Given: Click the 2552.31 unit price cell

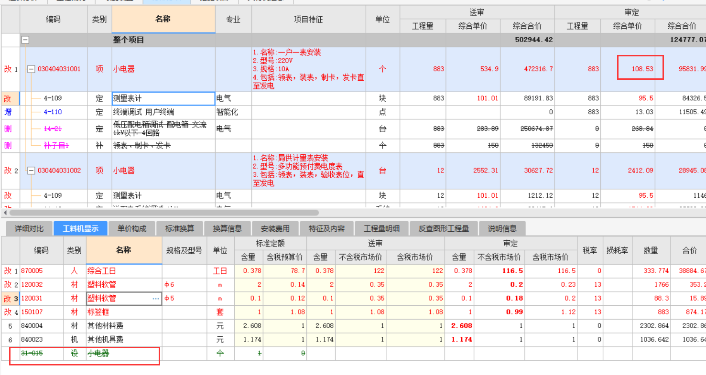Looking at the screenshot, I should [473, 171].
